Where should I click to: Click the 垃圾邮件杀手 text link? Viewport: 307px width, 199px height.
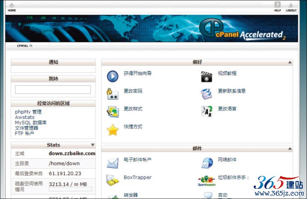pyautogui.click(x=232, y=177)
